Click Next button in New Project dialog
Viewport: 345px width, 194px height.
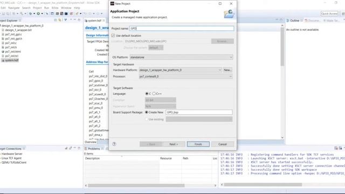pyautogui.click(x=174, y=144)
